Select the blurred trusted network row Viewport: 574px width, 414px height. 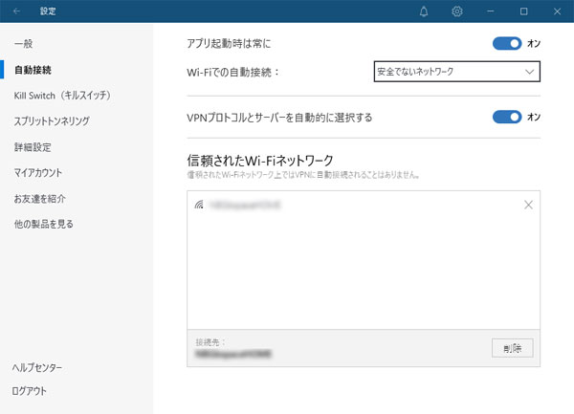tap(364, 205)
